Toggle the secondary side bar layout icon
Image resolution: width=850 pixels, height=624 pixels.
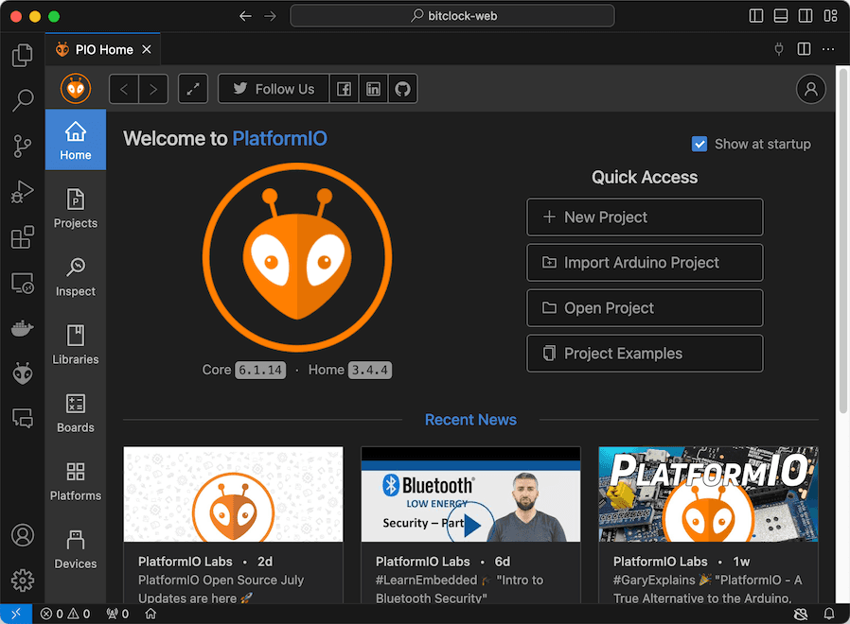806,16
